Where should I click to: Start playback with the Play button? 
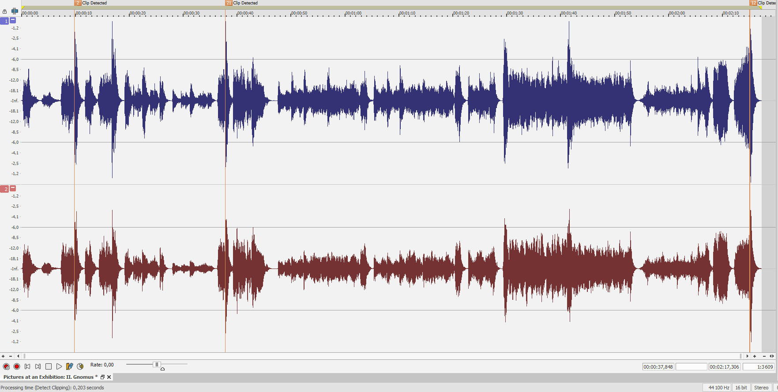59,366
